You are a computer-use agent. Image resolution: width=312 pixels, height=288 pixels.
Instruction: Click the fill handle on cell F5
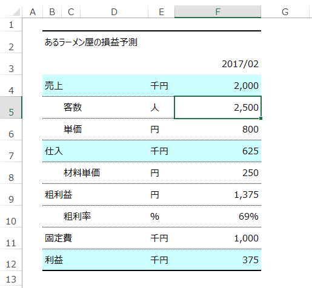(x=261, y=119)
